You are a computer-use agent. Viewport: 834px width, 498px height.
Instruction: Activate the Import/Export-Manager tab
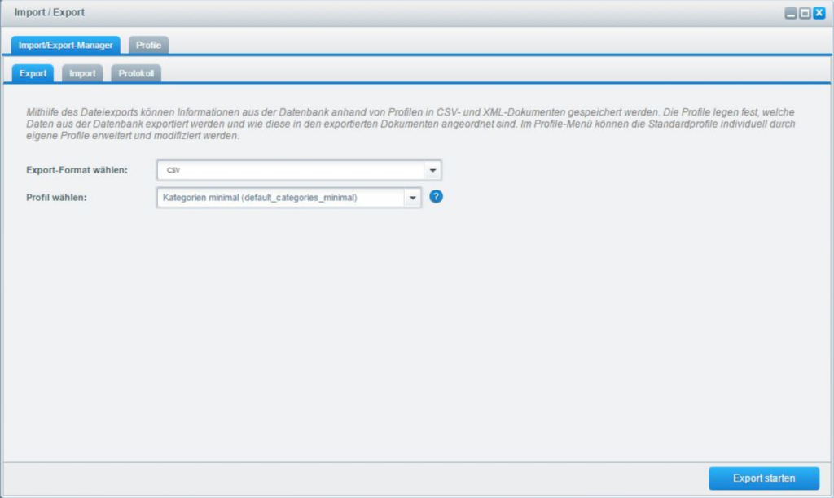pos(65,45)
